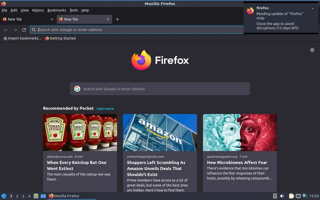This screenshot has height=200, width=320.
Task: Close the second New Tab
Action: pyautogui.click(x=108, y=19)
